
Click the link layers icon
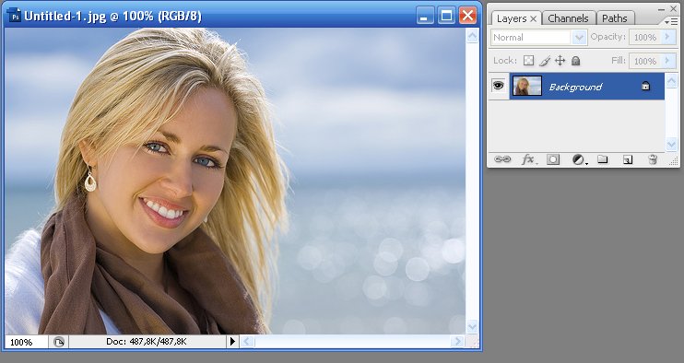click(502, 159)
